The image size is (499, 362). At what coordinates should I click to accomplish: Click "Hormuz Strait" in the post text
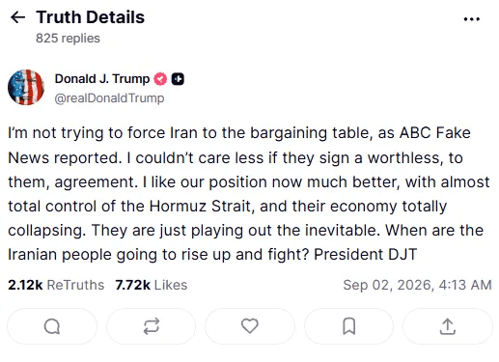coord(200,207)
